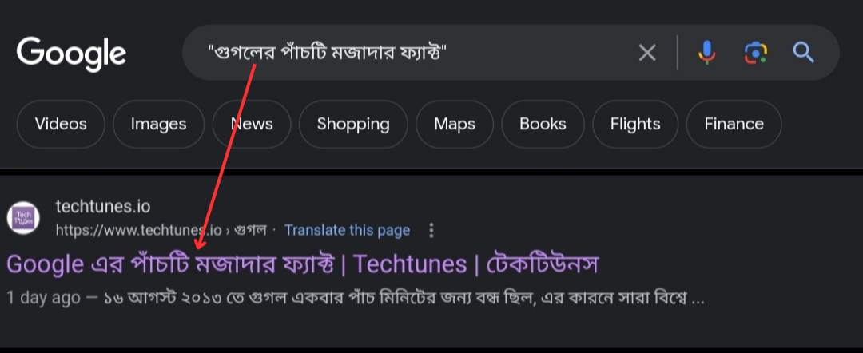
Task: Open the Flights tab
Action: (x=635, y=124)
